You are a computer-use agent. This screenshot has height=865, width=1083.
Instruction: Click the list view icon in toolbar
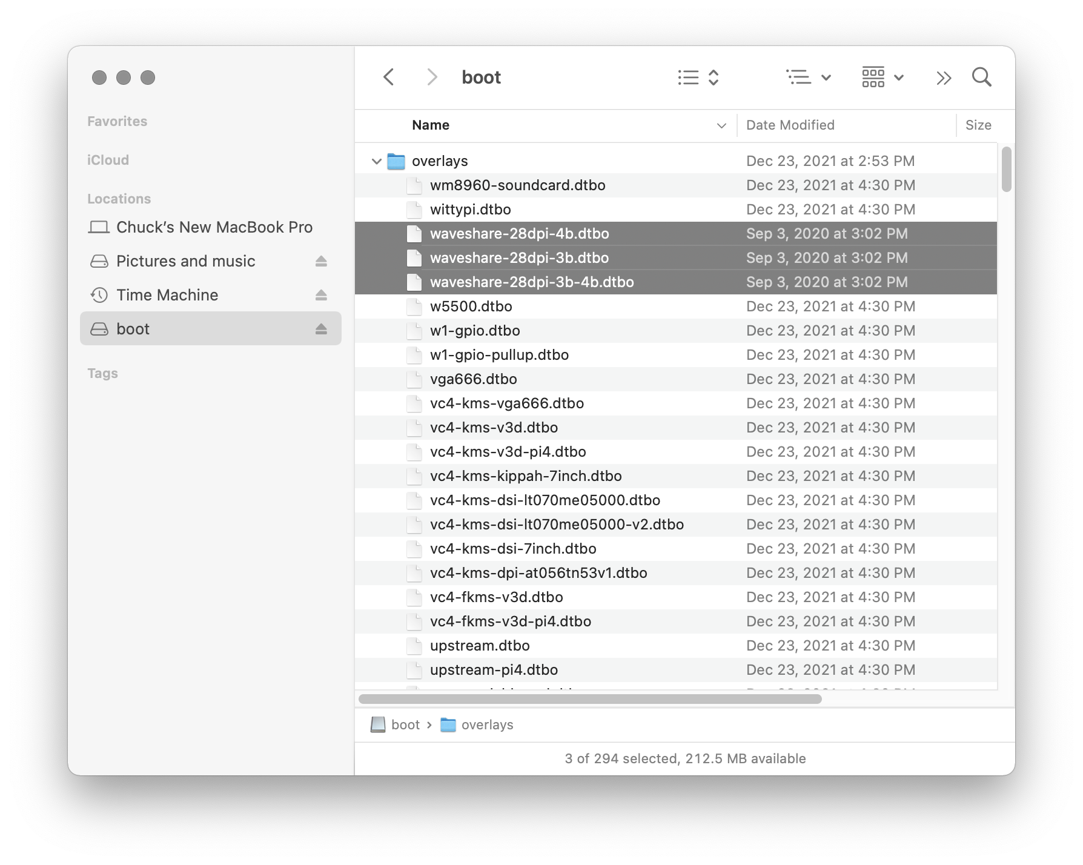[689, 78]
